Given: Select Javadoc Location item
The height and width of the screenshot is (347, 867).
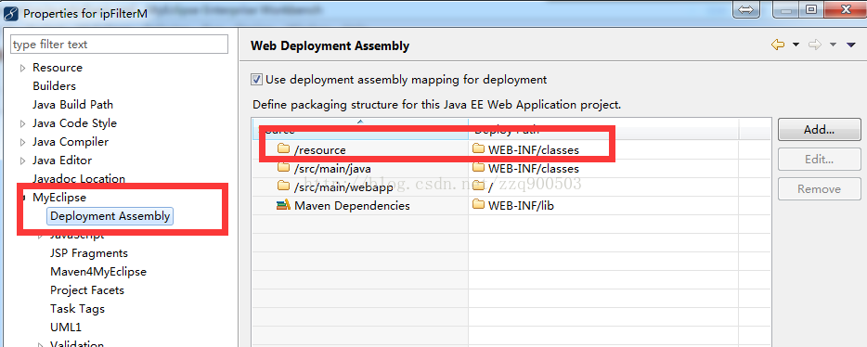Looking at the screenshot, I should click(79, 178).
